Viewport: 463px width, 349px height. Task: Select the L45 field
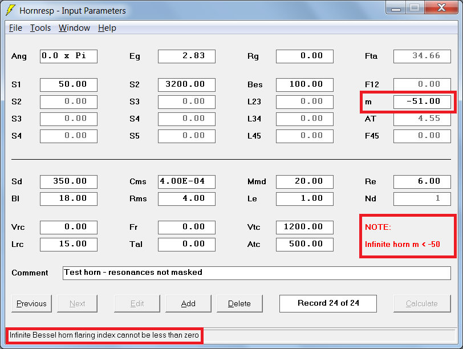[304, 136]
